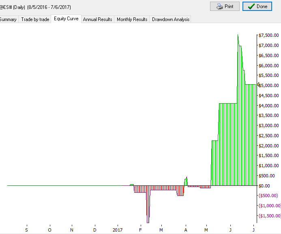Click the $5,000.00 axis label
Screen dimensions: 281x234
pos(269,85)
